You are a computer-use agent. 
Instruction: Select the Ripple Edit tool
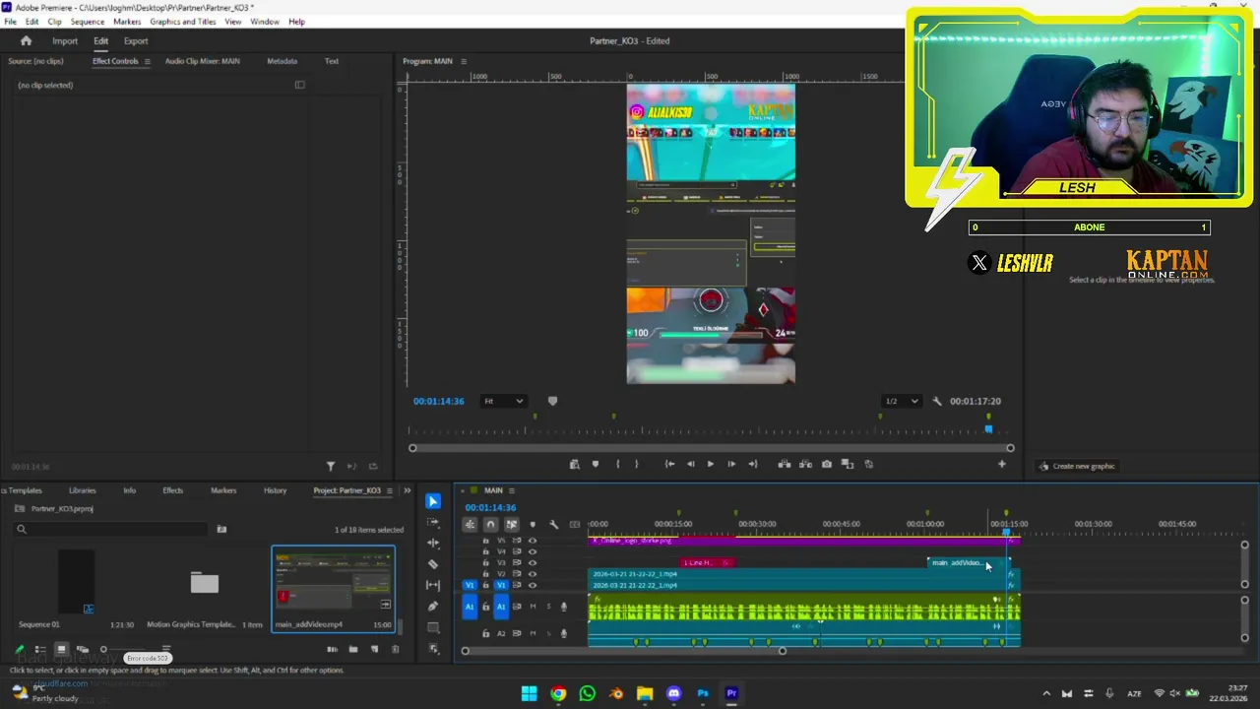point(433,543)
